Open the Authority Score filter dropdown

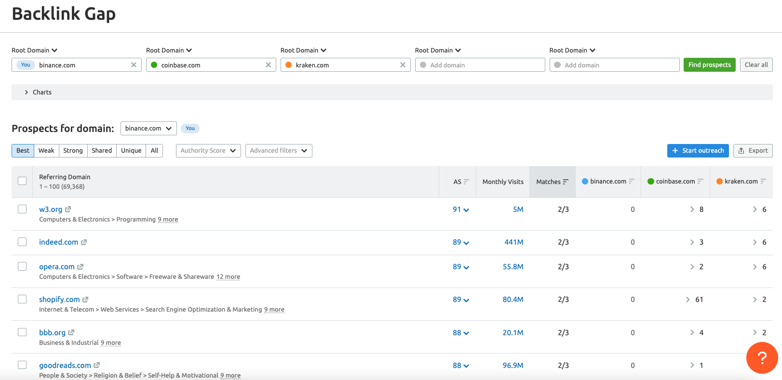point(208,151)
